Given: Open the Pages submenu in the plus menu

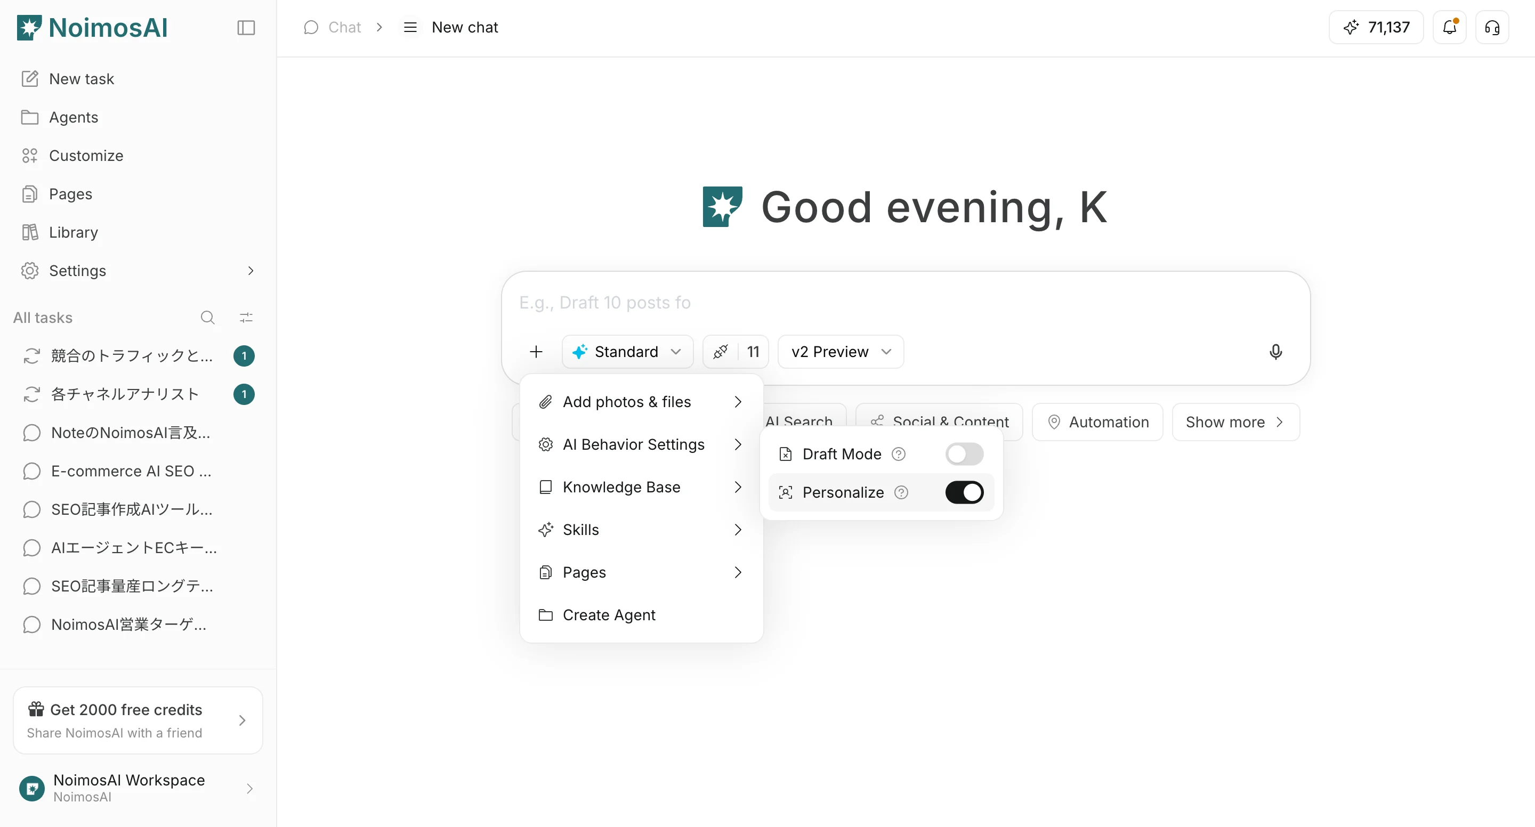Looking at the screenshot, I should point(641,572).
